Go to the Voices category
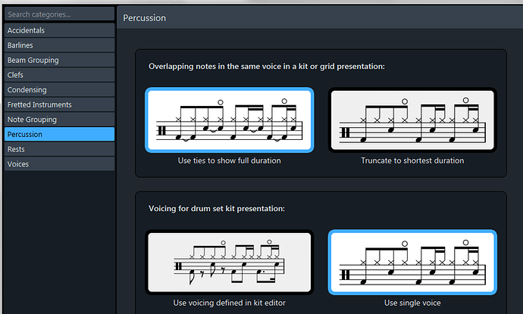 [x=59, y=163]
